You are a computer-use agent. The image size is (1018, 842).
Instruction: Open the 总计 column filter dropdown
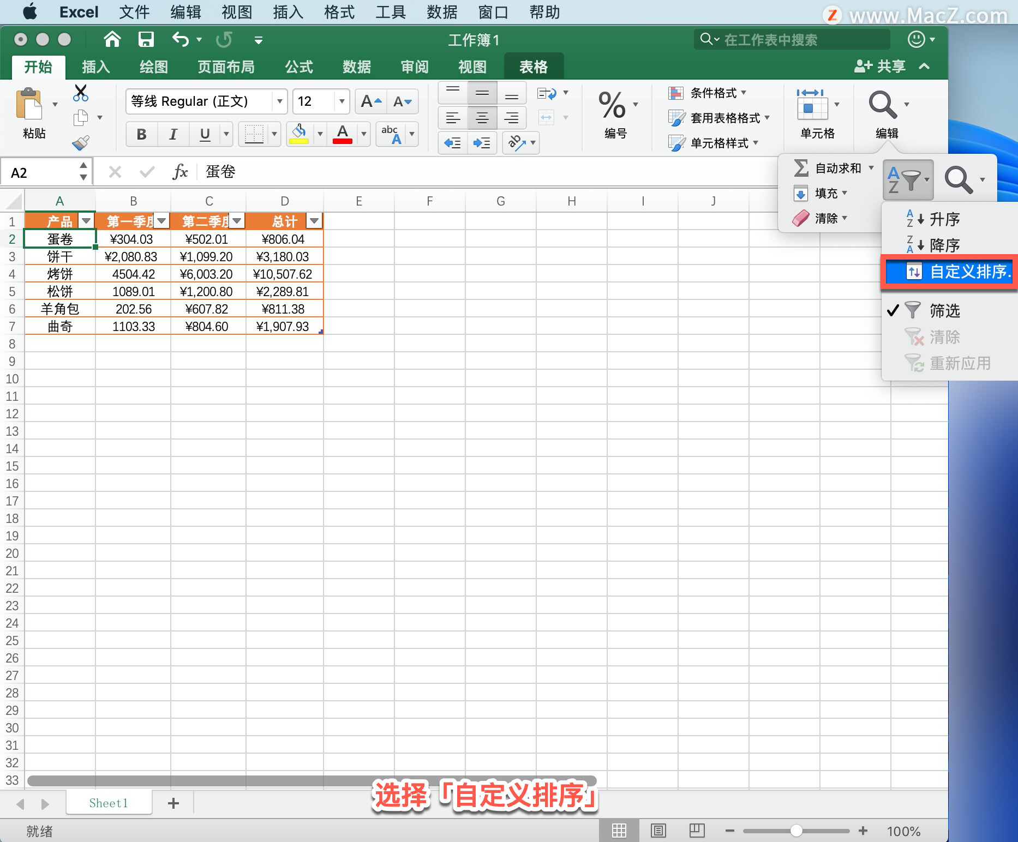(x=314, y=221)
